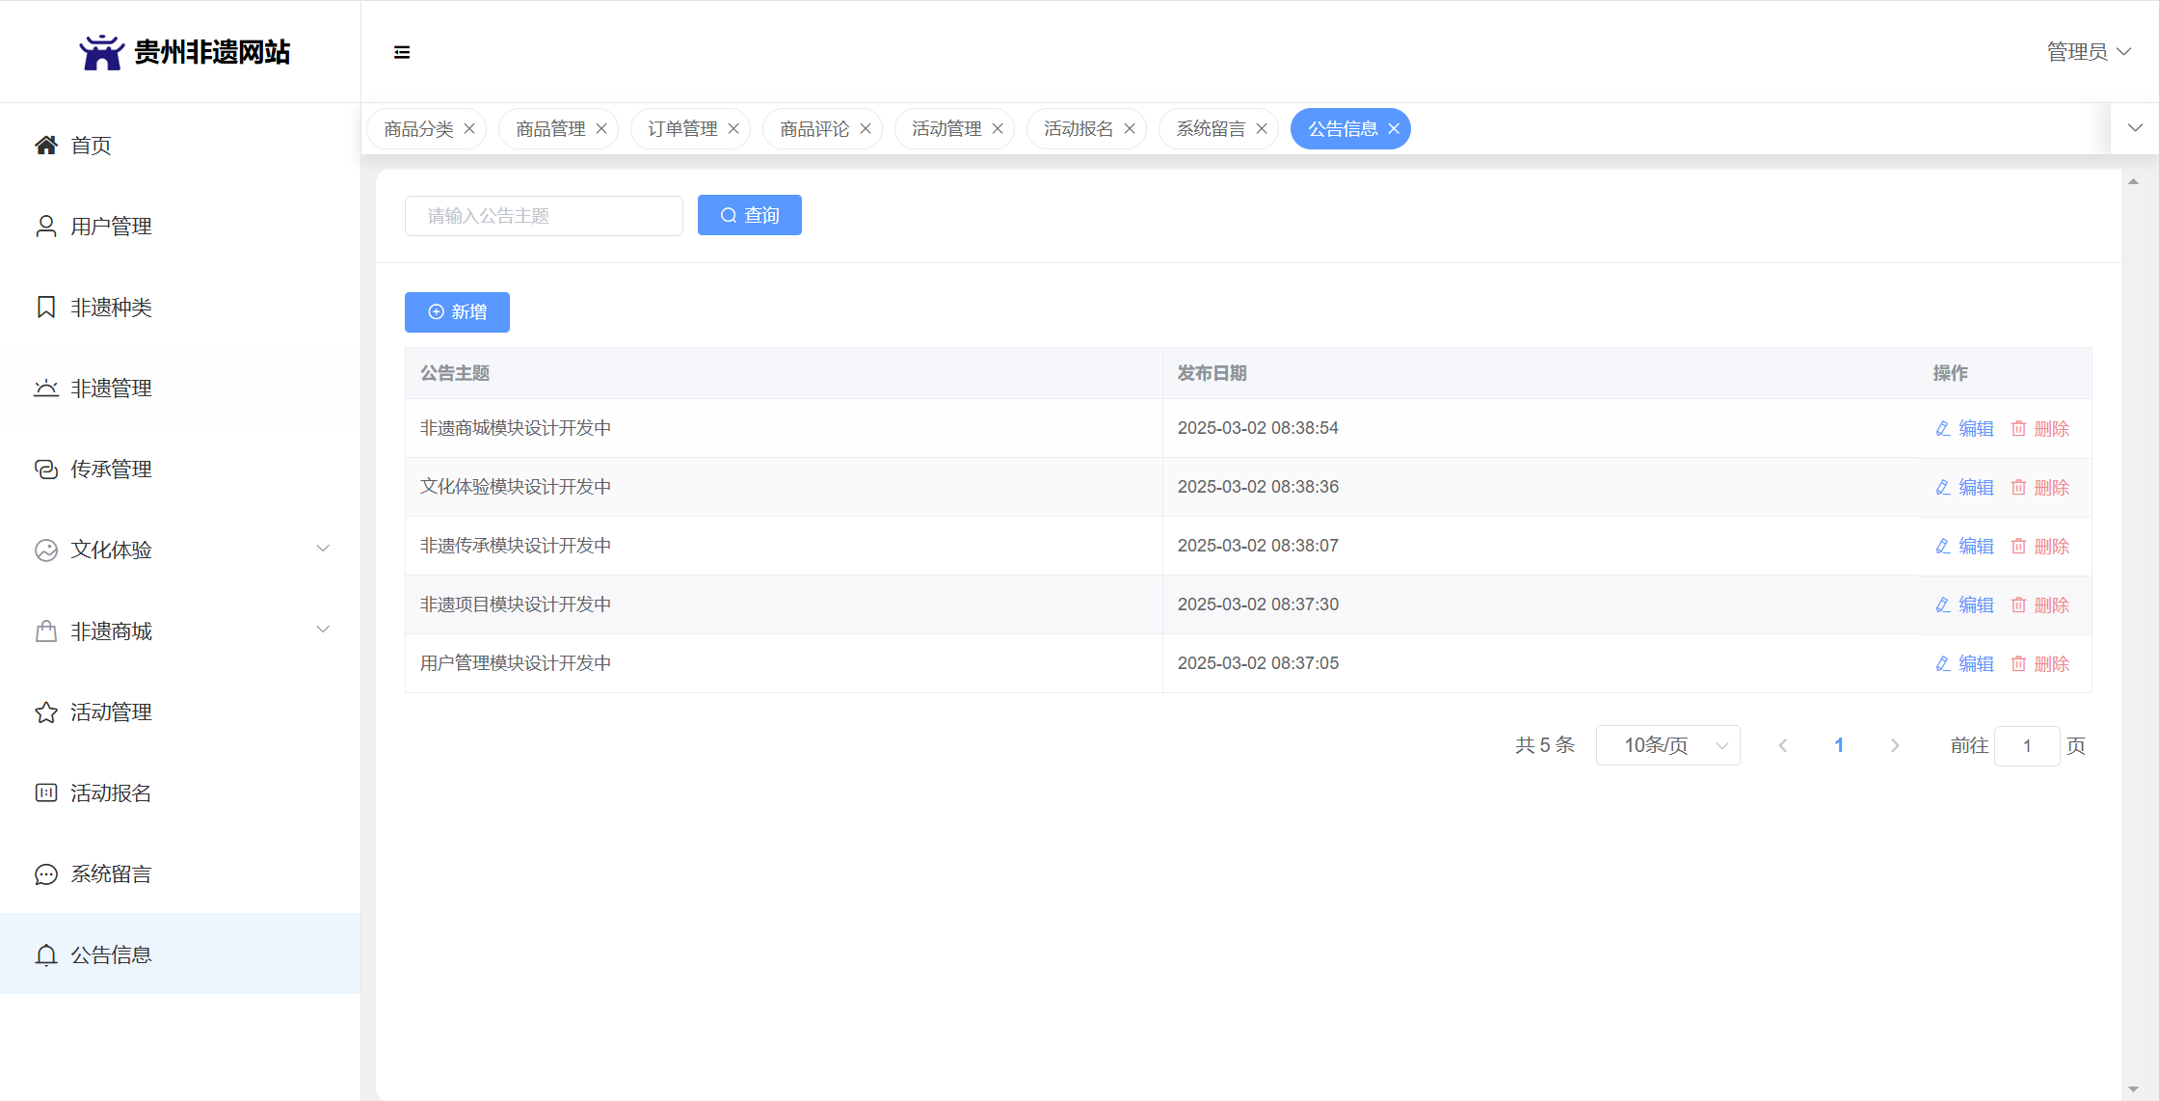
Task: Click the site logo icon
Action: point(101,52)
